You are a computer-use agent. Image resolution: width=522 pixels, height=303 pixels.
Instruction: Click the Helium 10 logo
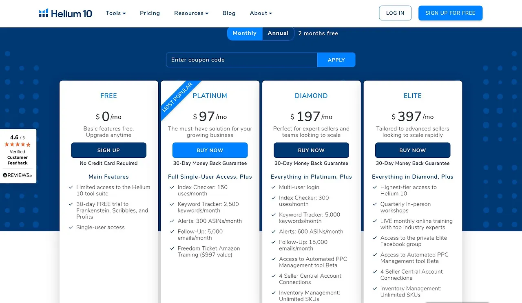(66, 13)
